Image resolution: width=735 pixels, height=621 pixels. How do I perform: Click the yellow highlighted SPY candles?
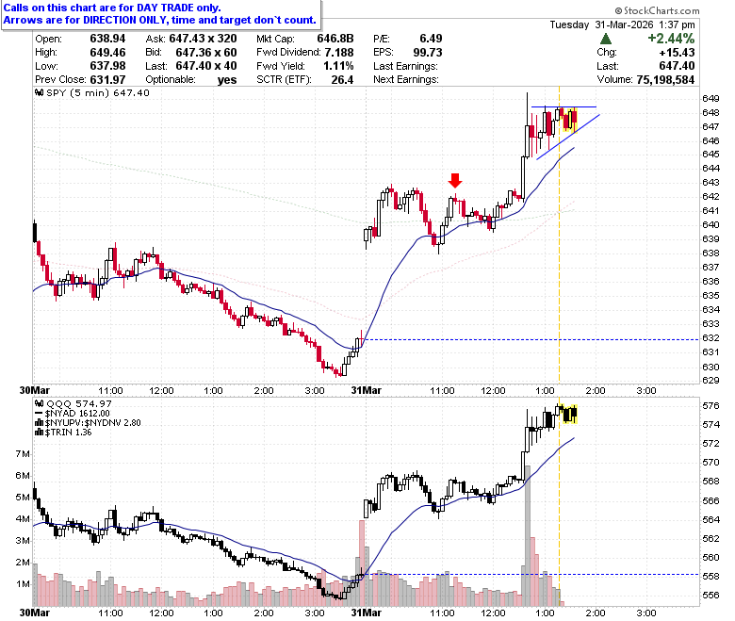click(x=570, y=120)
